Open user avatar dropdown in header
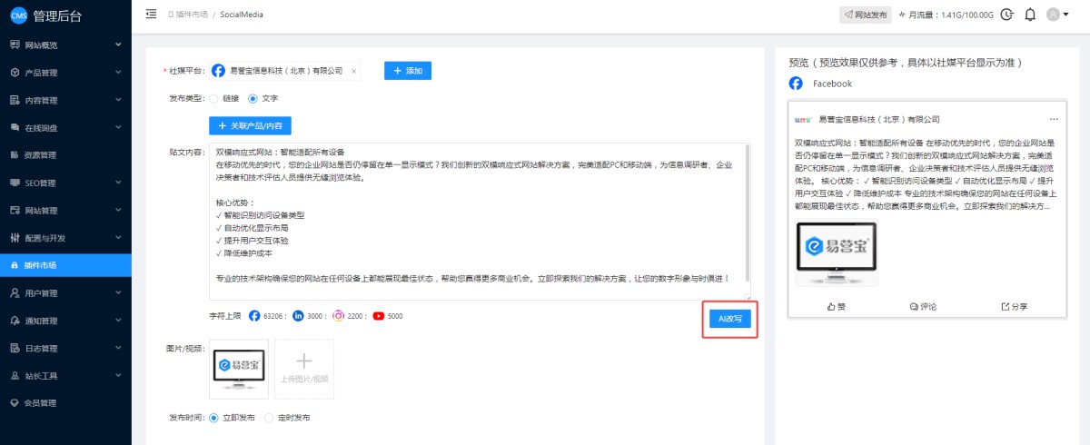 coord(1057,15)
